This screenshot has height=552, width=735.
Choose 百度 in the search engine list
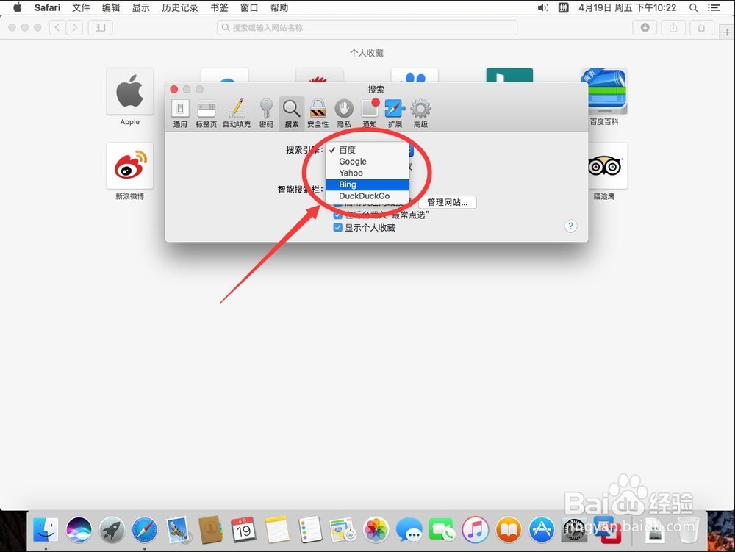tap(367, 150)
